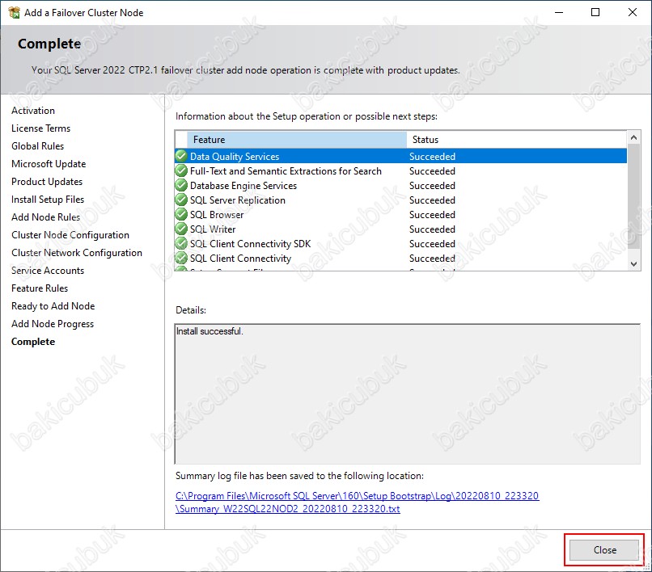652x572 pixels.
Task: Click green check icon for SQL Client Connectivity SDK
Action: click(181, 243)
